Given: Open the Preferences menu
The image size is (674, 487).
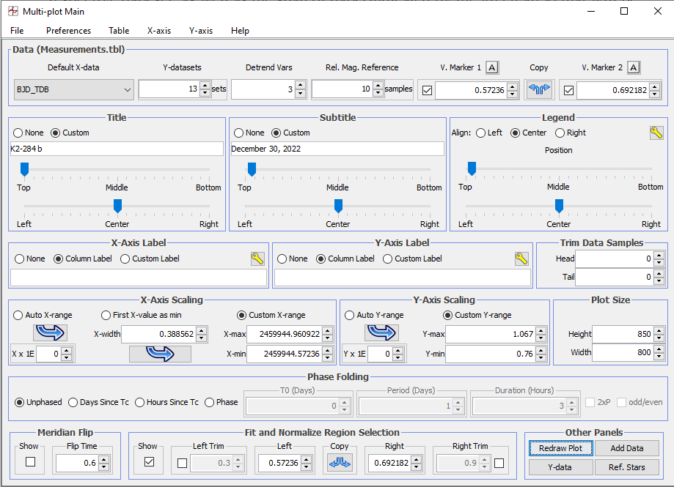Looking at the screenshot, I should [x=68, y=31].
